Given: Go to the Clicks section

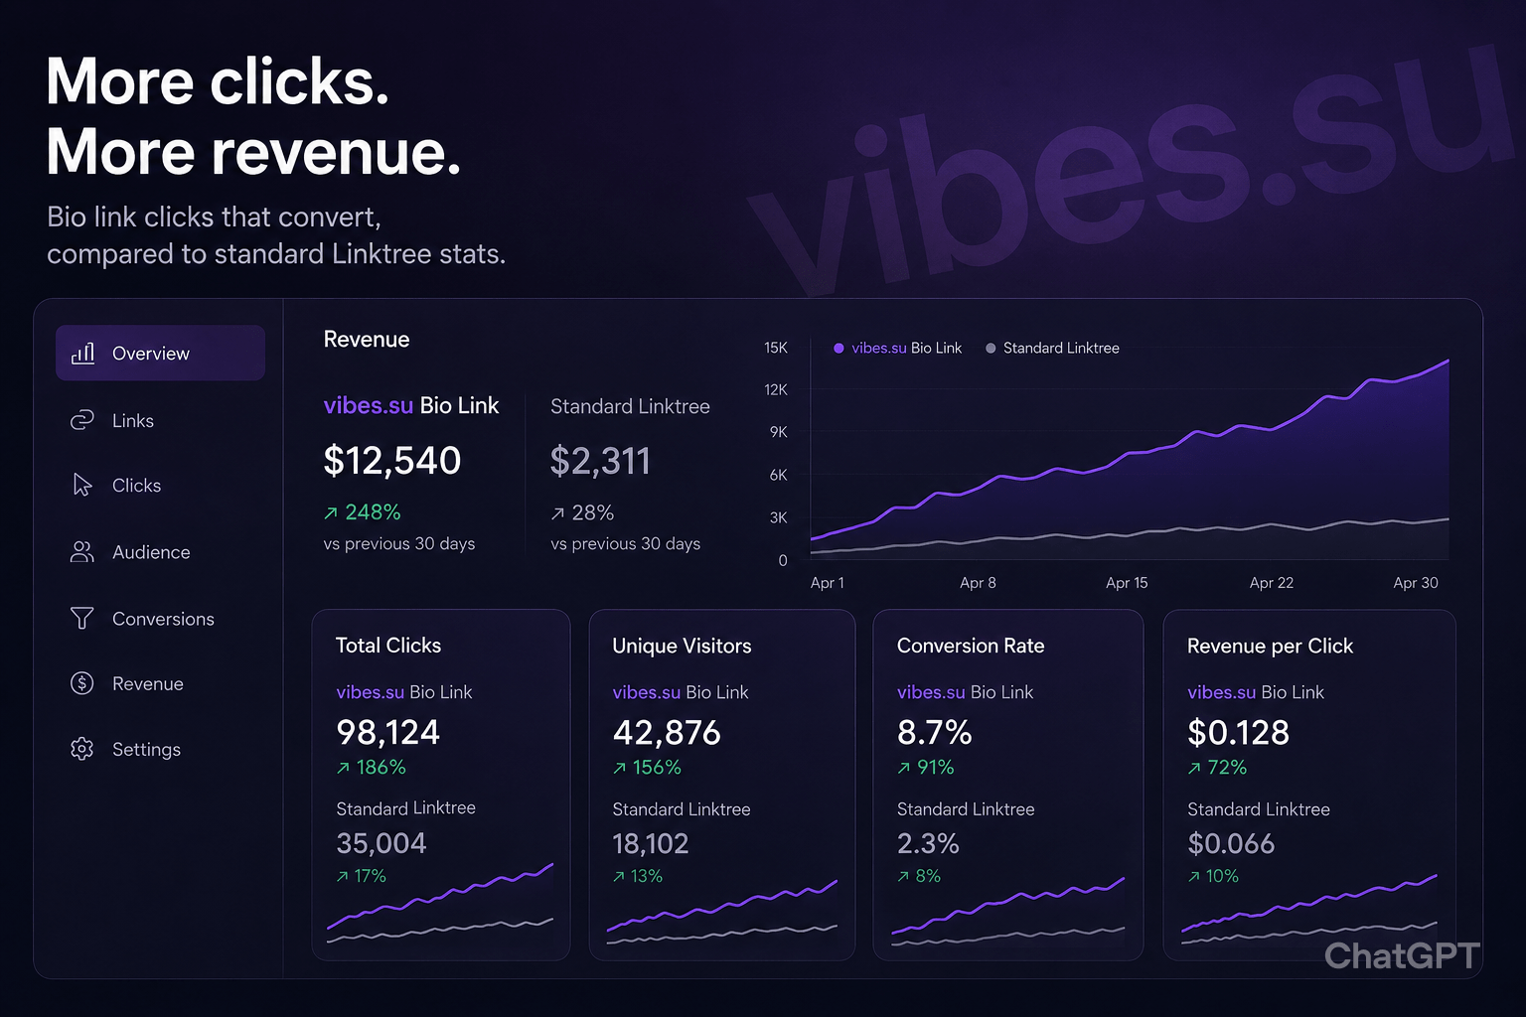Looking at the screenshot, I should 160,485.
